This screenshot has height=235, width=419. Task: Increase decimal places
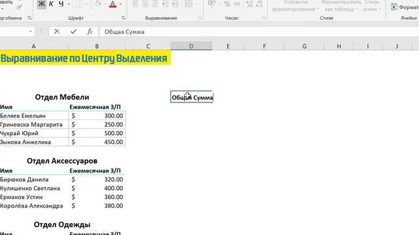click(x=249, y=4)
